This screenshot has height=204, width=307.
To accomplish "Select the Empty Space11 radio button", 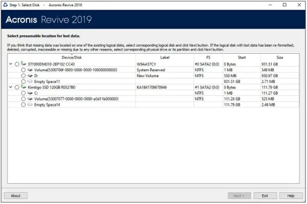I will (24, 81).
